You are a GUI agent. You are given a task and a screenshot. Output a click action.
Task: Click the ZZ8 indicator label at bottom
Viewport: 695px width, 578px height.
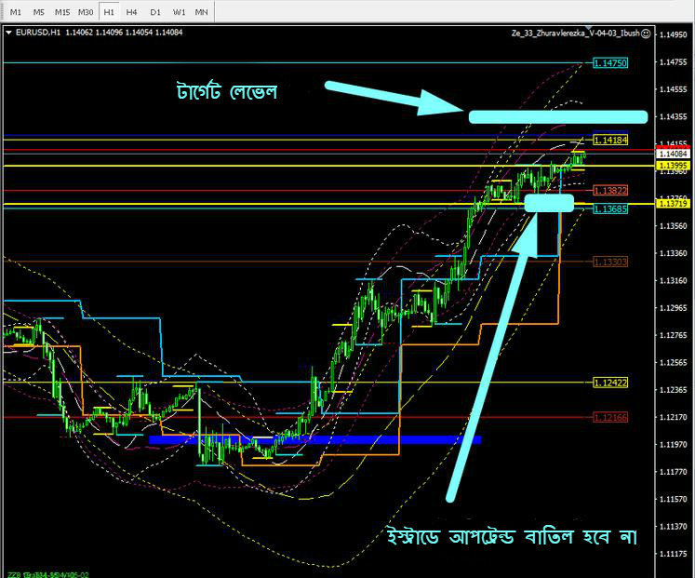[47, 575]
